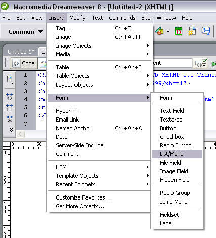
Task: Click the Validate Markup toolbar icon
Action: (x=201, y=63)
